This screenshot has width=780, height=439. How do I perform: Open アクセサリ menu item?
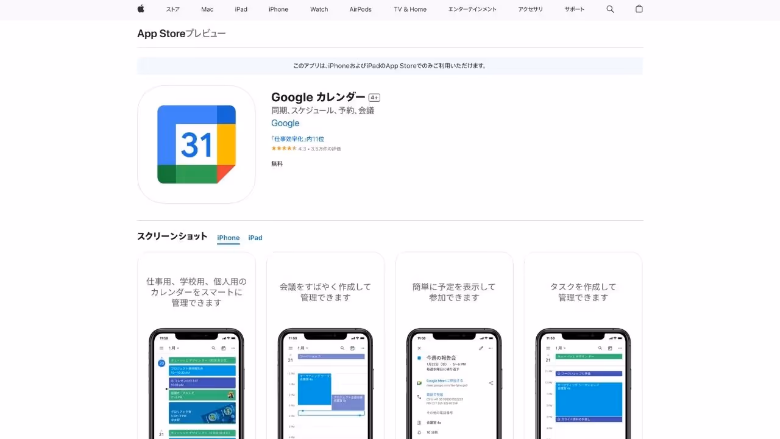(x=530, y=9)
